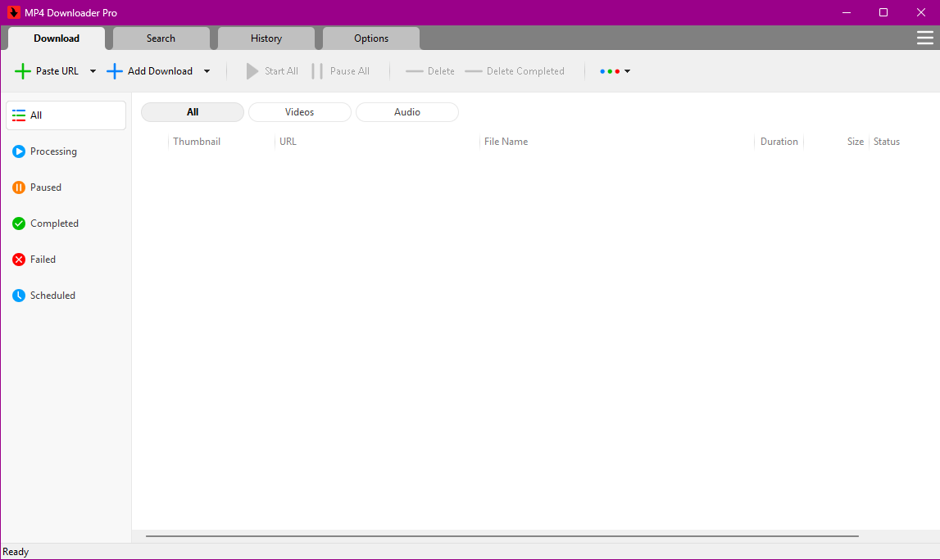940x560 pixels.
Task: Click the orange Paused icon
Action: 19,187
